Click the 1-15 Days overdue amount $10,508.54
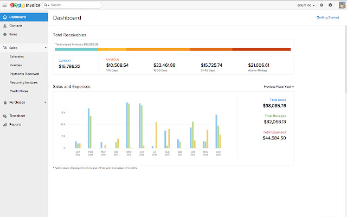The width and height of the screenshot is (347, 217). click(x=117, y=65)
